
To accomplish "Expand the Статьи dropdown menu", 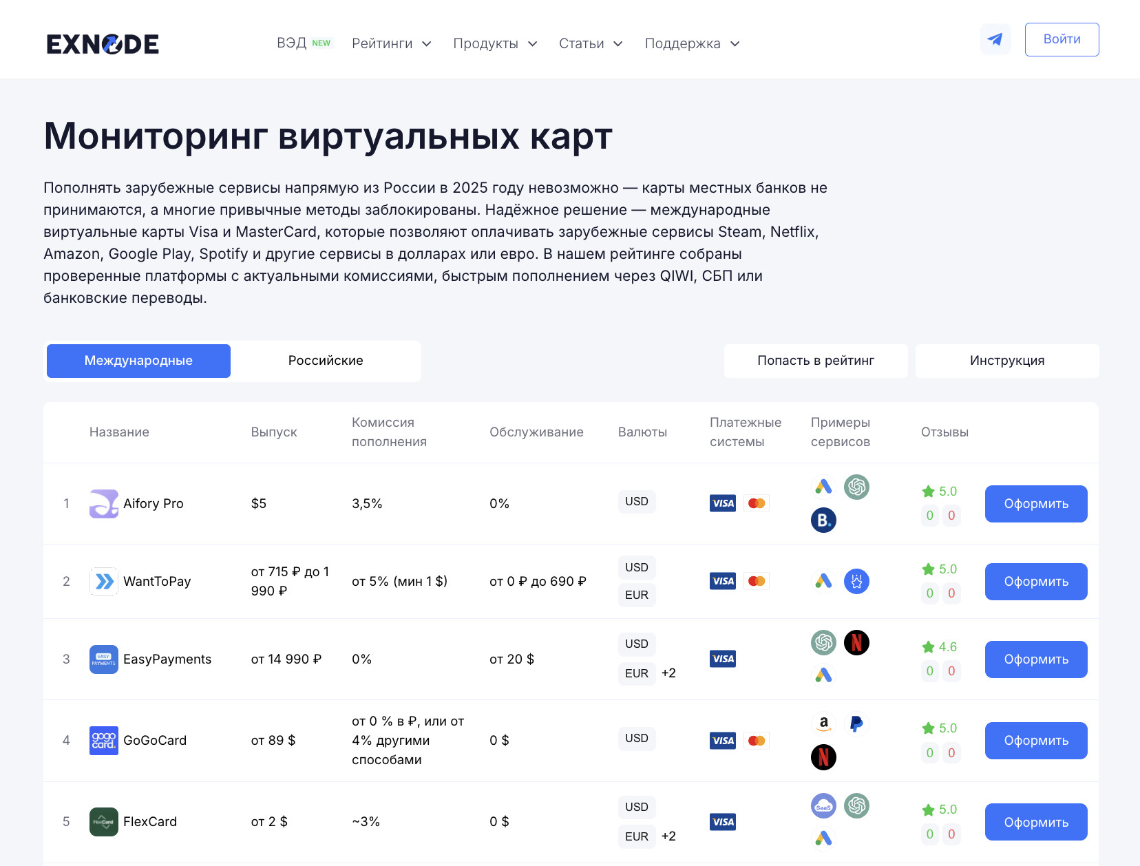I will click(x=591, y=43).
